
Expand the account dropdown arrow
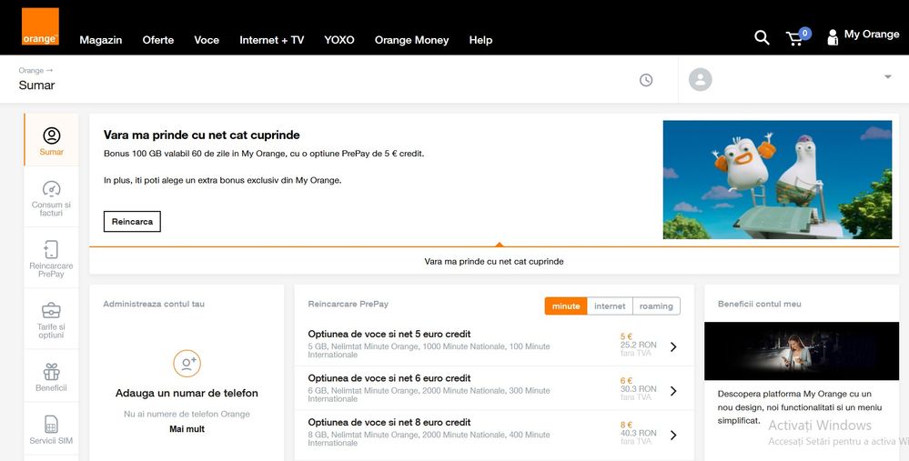tap(887, 77)
